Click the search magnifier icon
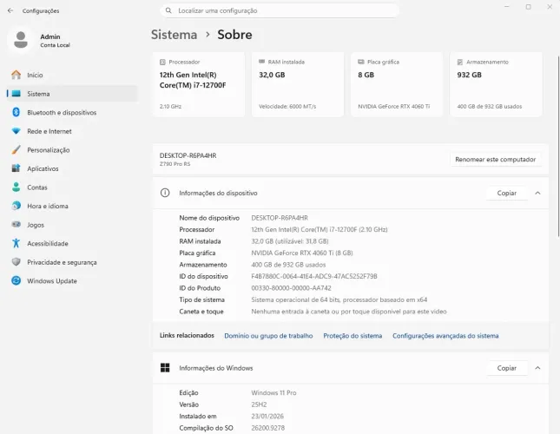560x434 pixels. (x=168, y=10)
